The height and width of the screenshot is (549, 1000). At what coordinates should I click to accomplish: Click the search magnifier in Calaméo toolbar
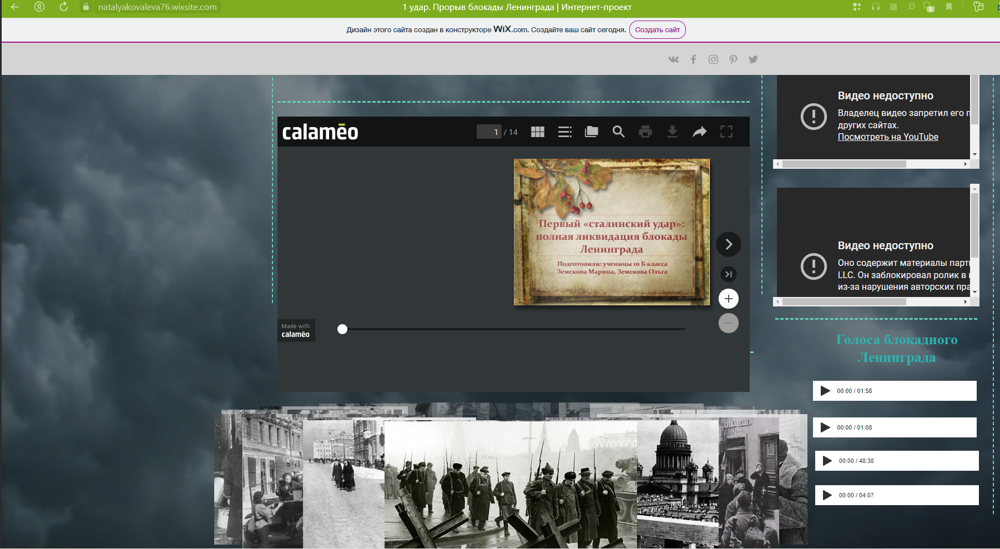tap(618, 132)
